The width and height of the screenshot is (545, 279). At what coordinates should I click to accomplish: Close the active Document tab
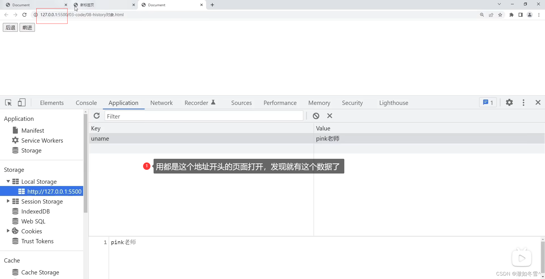tap(202, 5)
